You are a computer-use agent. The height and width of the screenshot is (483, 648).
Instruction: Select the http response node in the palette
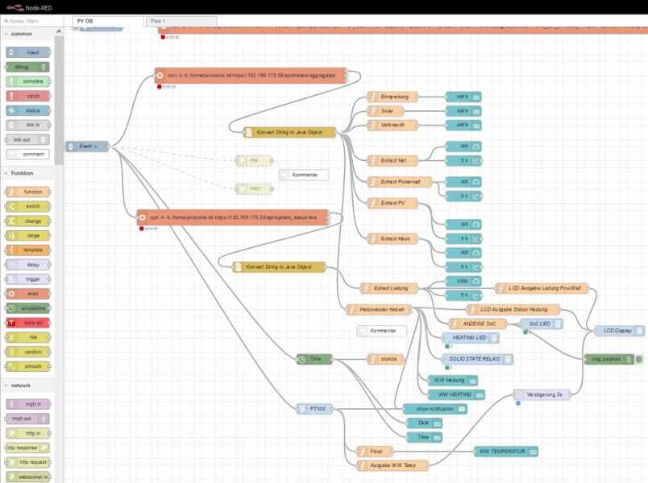coord(27,448)
